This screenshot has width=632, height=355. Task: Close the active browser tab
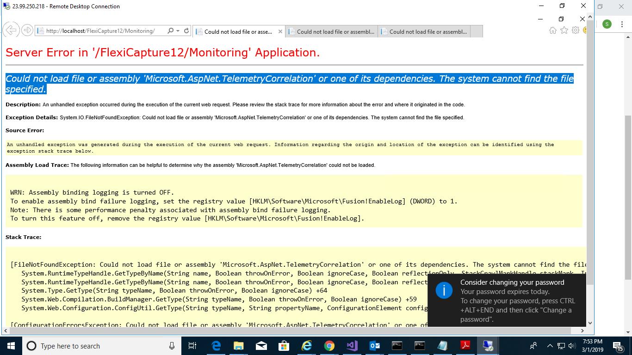coord(280,31)
